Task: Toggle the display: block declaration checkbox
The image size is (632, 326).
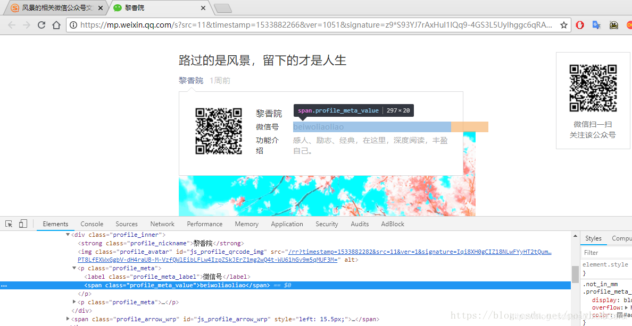Action: pos(588,299)
